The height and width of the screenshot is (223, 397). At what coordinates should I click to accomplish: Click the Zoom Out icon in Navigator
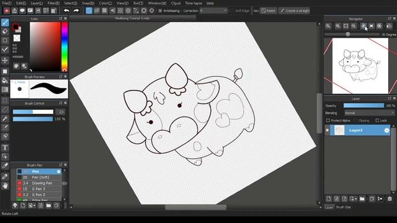[x=354, y=26]
